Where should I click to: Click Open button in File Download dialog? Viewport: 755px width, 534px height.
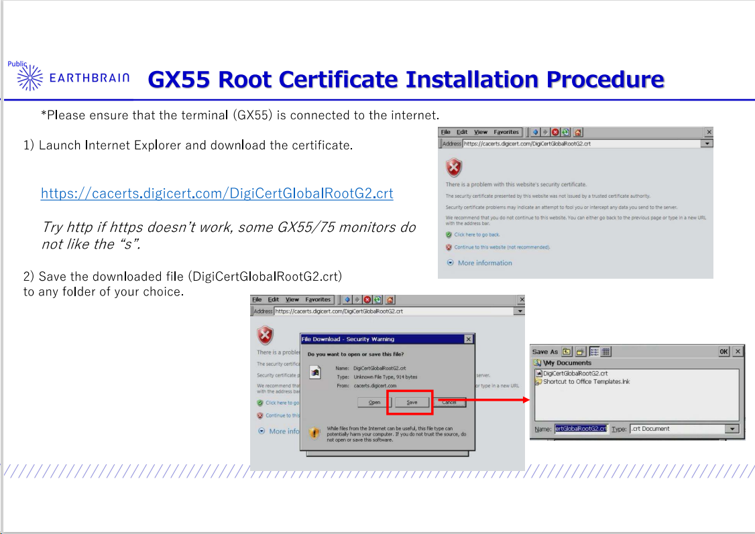point(375,402)
